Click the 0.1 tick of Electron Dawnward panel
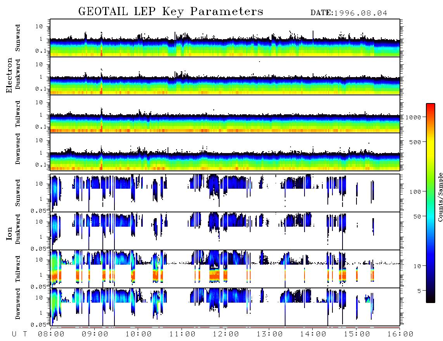 [x=41, y=165]
